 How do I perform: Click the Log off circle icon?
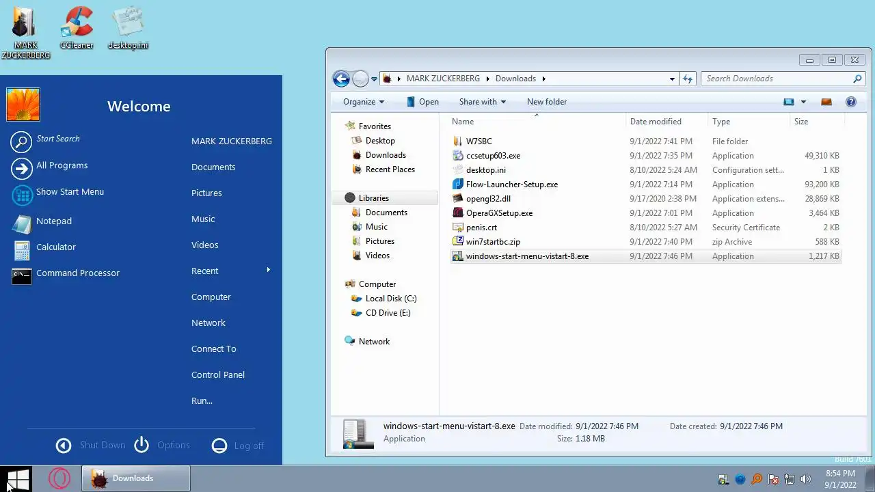219,446
